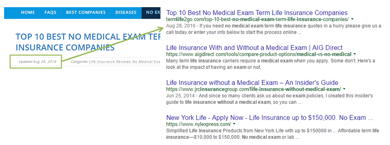This screenshot has width=390, height=145.
Task: Open the No Medical Exam category link
Action: pos(146,62)
